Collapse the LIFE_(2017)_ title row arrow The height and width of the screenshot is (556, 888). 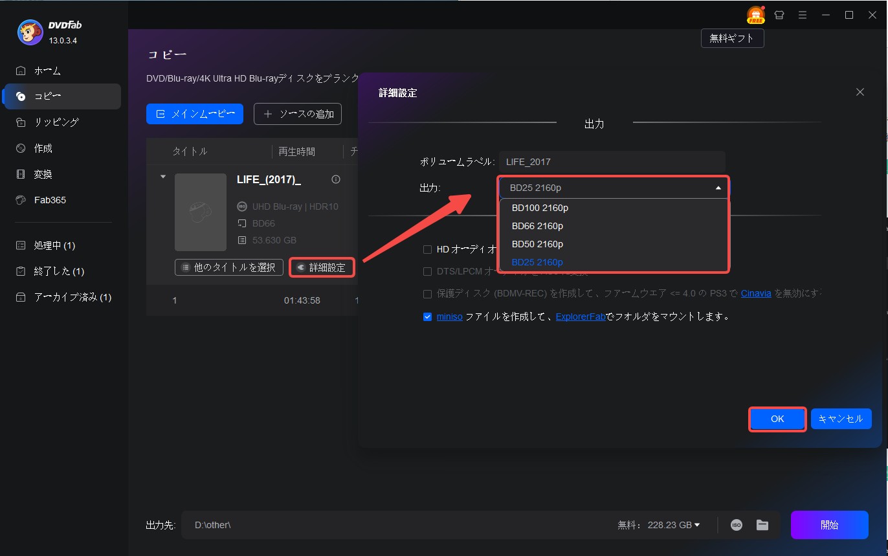click(x=163, y=177)
